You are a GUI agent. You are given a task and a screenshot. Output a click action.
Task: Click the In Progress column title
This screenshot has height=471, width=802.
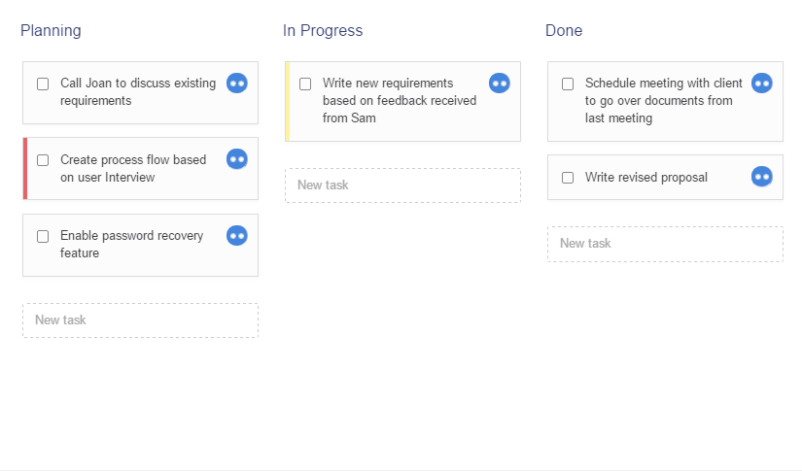(x=323, y=31)
